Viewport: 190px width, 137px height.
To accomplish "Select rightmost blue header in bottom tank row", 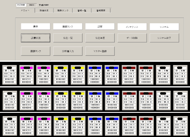I will point(112,119).
